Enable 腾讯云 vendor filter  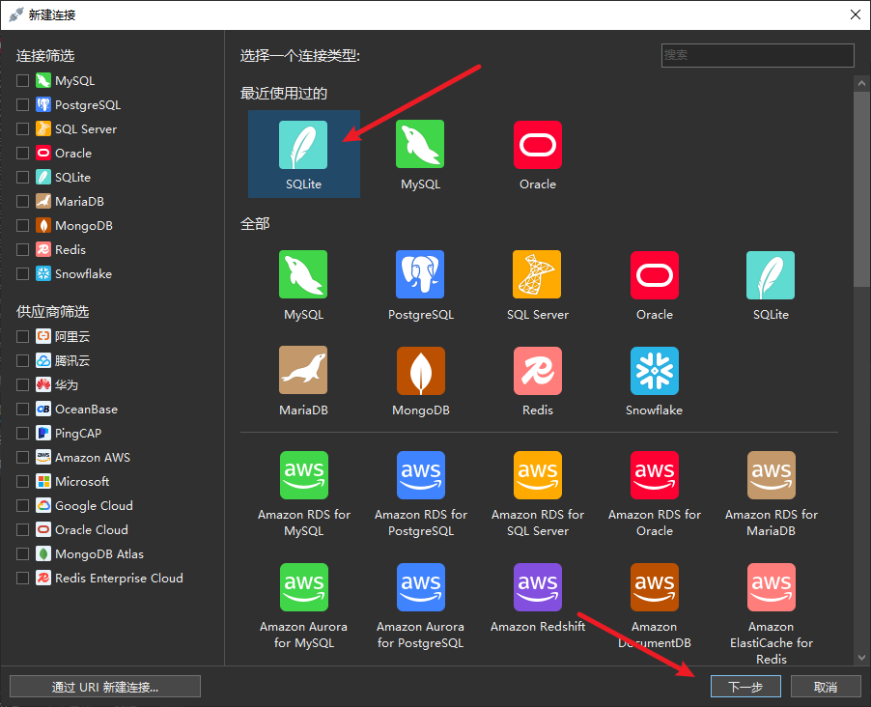(x=23, y=360)
